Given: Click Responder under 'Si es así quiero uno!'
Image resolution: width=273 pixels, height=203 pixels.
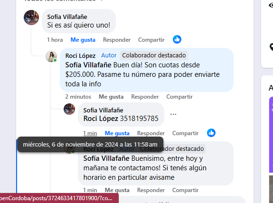Looking at the screenshot, I should tap(117, 40).
